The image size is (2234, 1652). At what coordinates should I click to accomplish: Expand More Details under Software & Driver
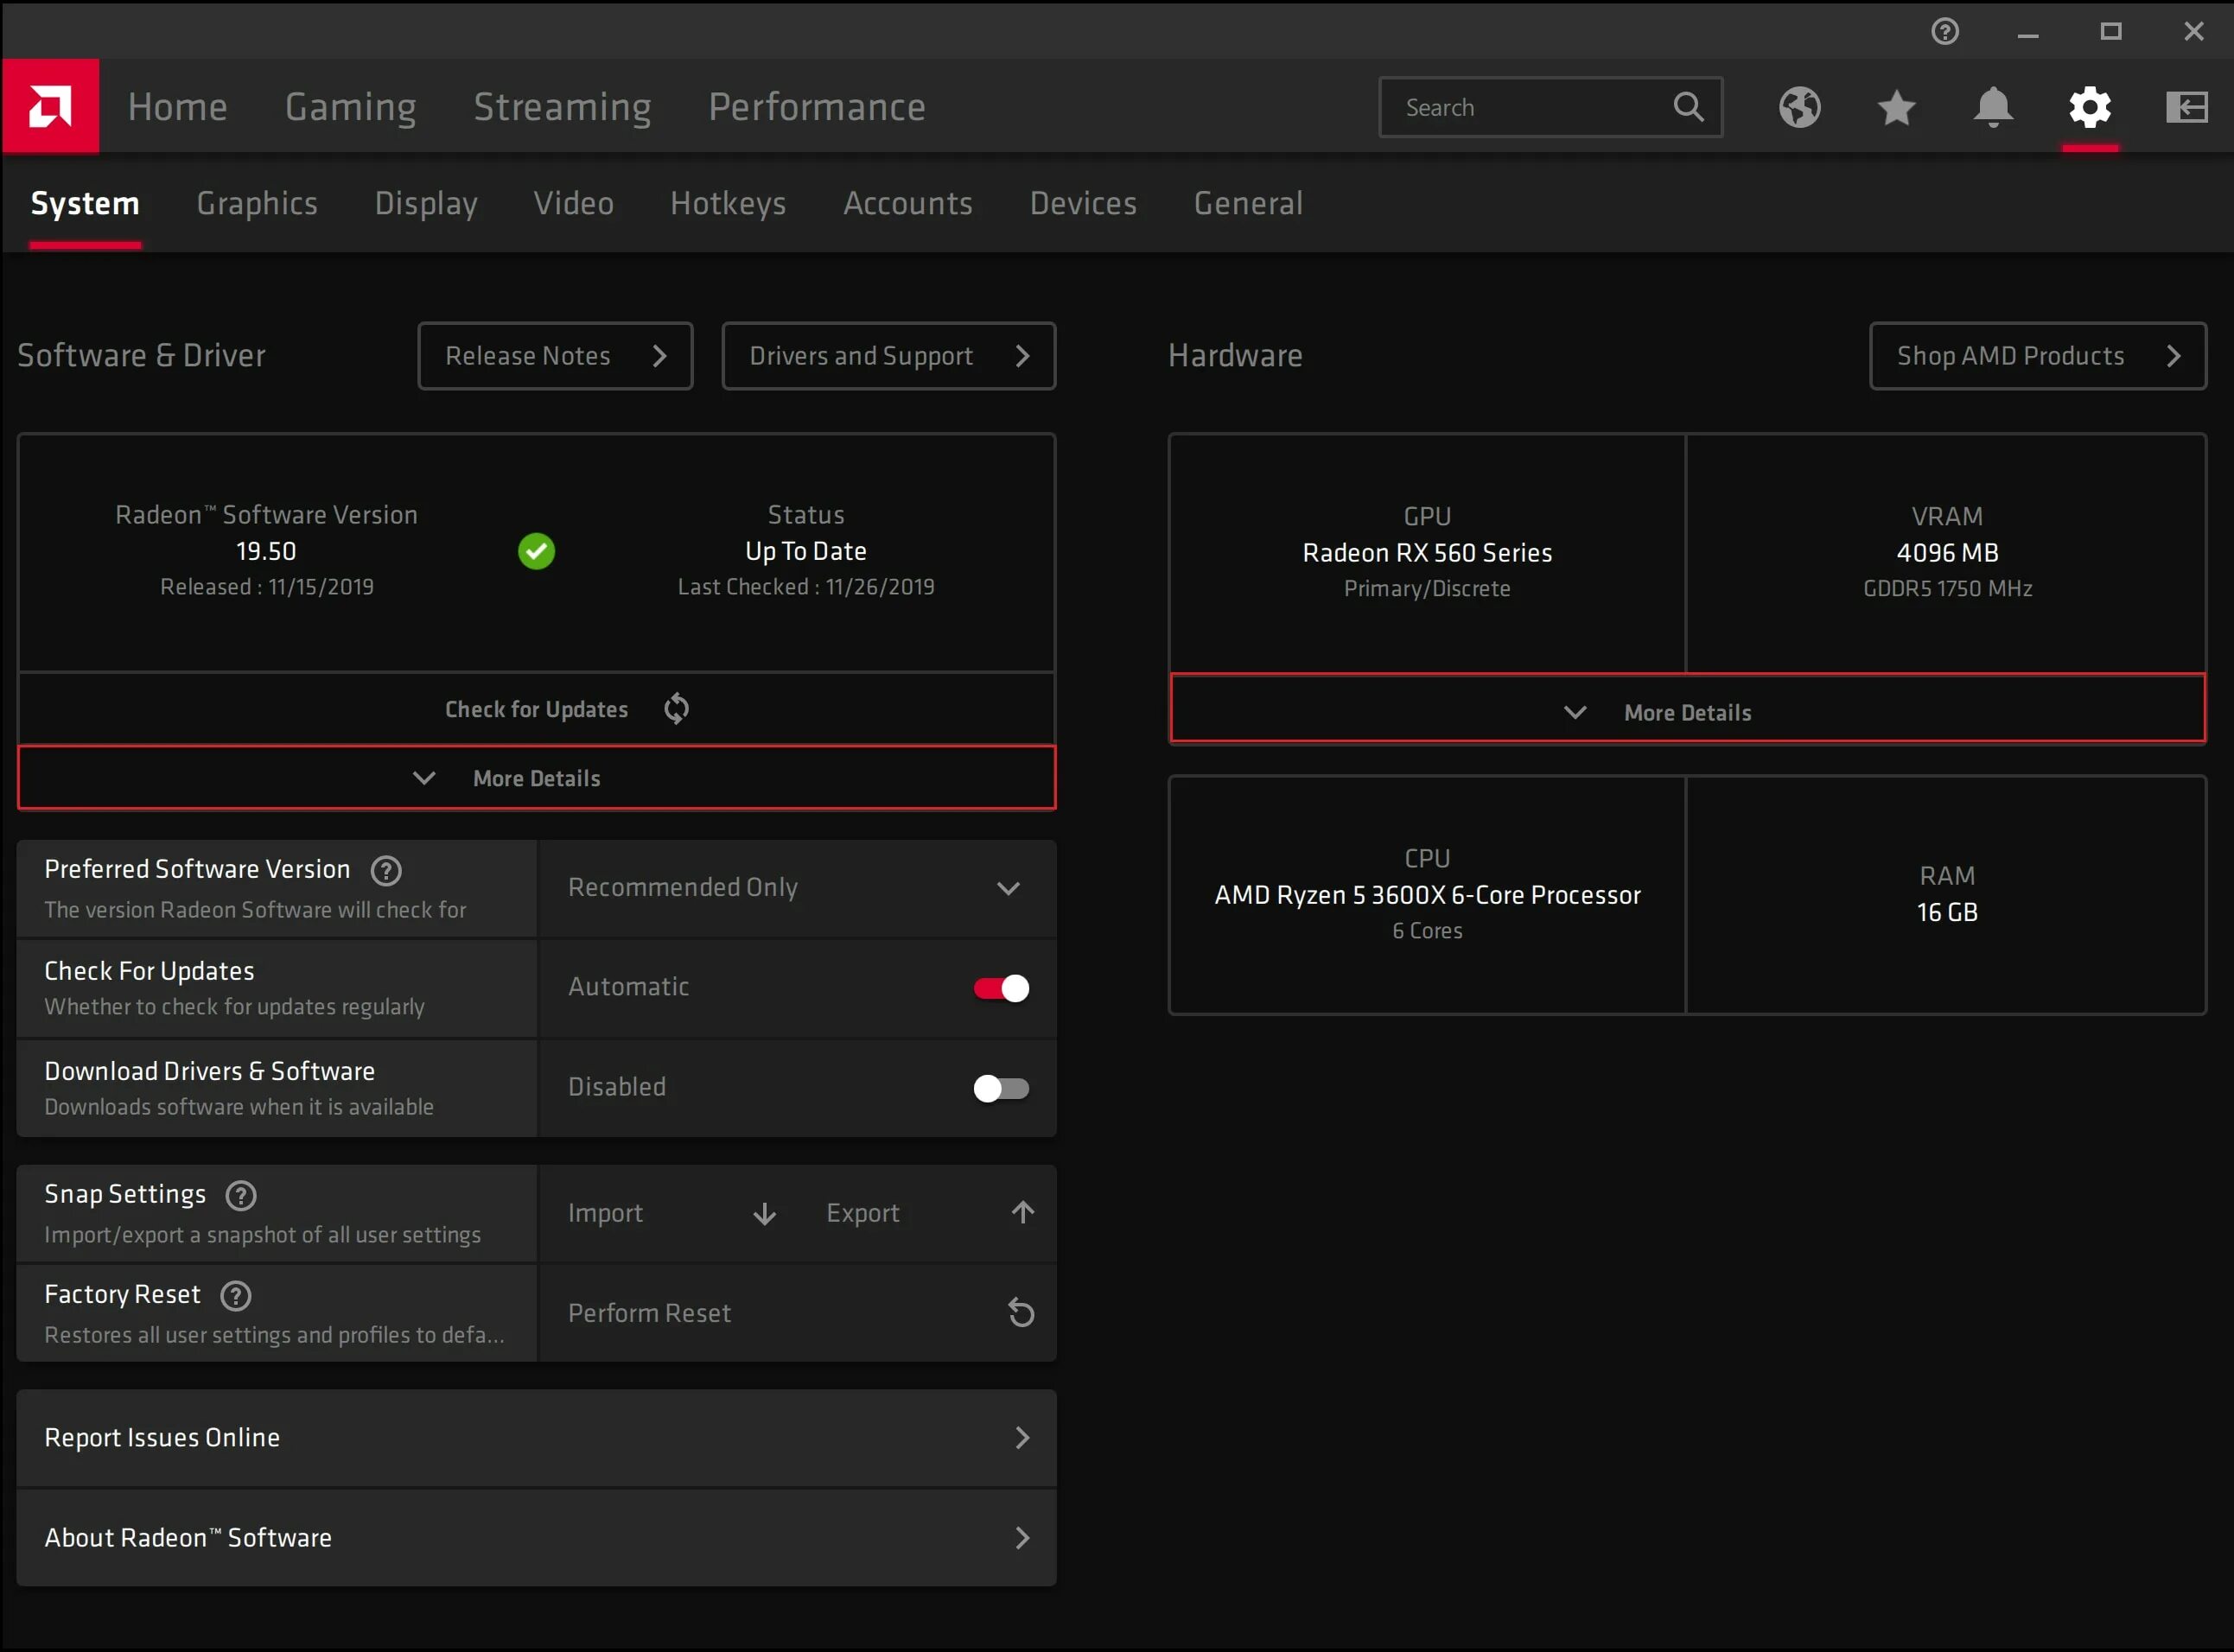(x=535, y=776)
